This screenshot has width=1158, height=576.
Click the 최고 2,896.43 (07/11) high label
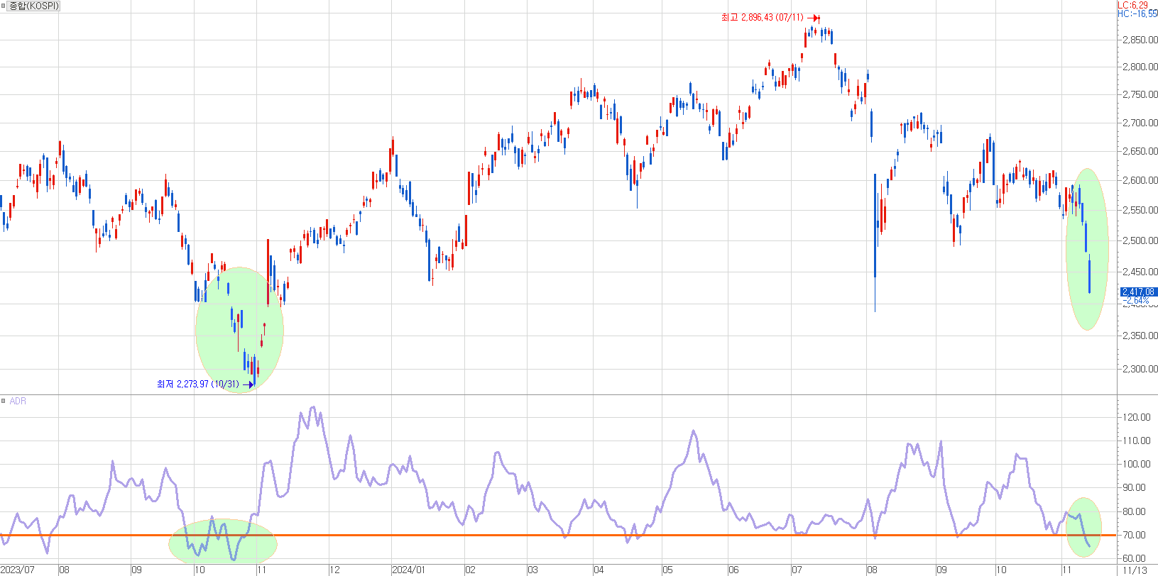tap(762, 18)
